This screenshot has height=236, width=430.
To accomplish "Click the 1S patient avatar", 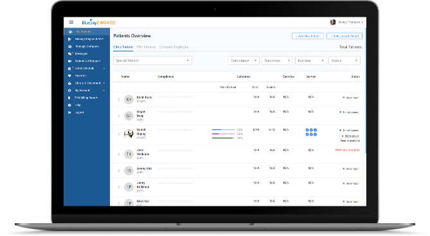I will pyautogui.click(x=129, y=170).
